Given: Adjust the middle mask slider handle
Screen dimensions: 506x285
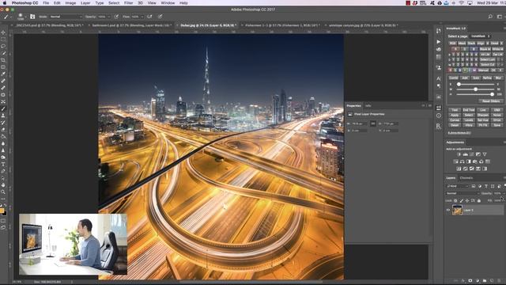Looking at the screenshot, I should (x=475, y=89).
